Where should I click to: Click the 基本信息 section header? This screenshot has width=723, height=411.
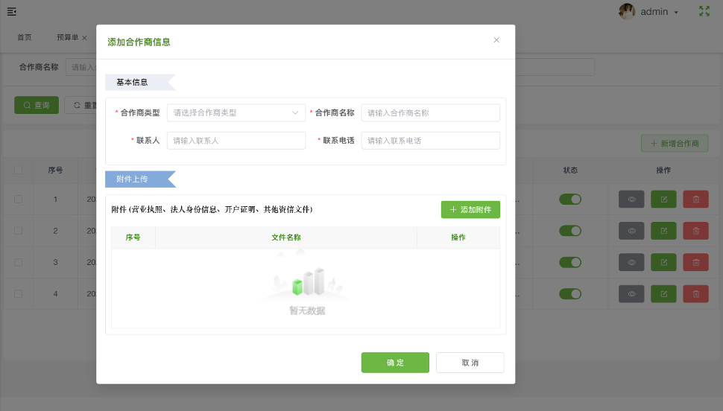click(140, 83)
